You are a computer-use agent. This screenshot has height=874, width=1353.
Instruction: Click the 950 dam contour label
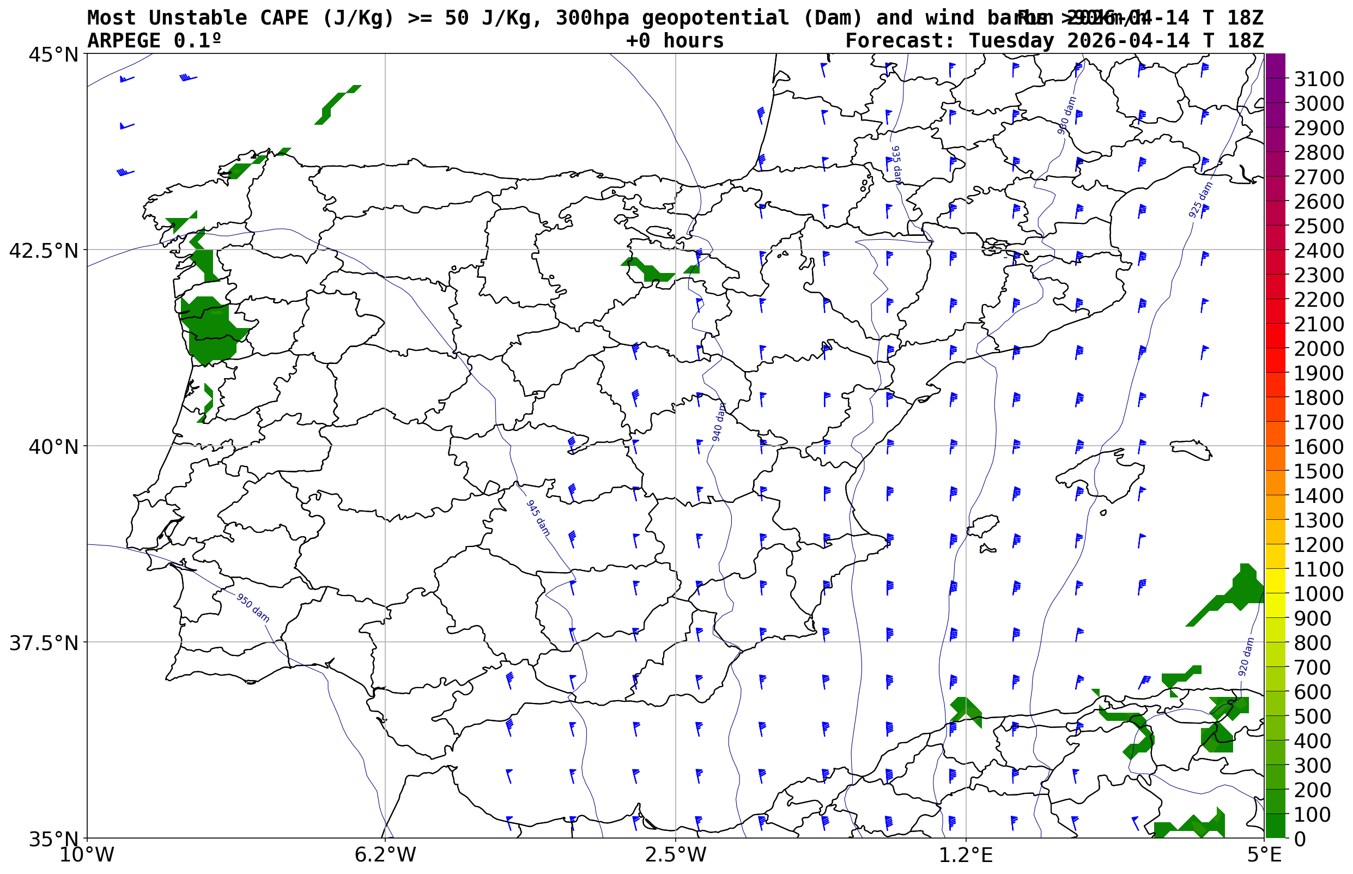click(252, 608)
